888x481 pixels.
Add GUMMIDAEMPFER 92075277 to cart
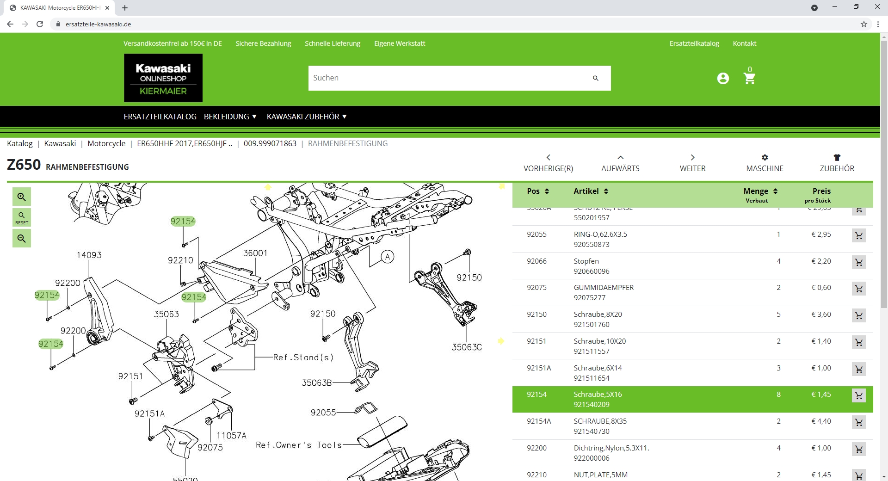pyautogui.click(x=859, y=289)
